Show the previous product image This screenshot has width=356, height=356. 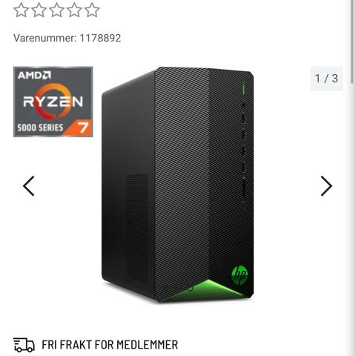[29, 186]
